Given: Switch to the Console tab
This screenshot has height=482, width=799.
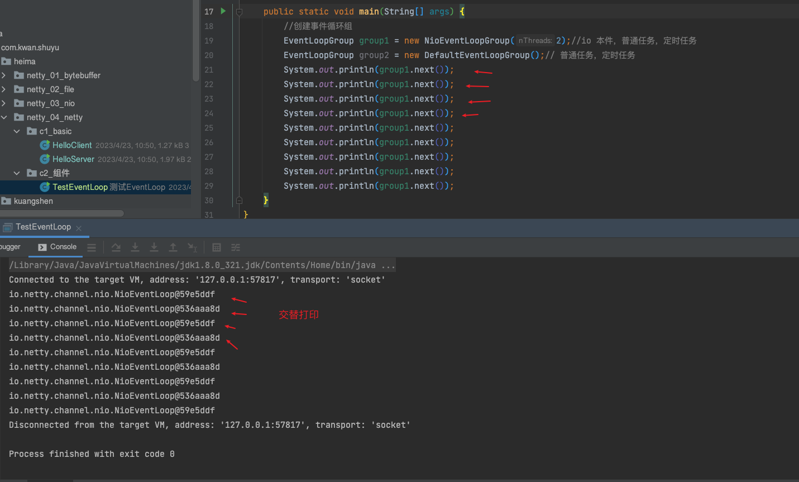Looking at the screenshot, I should [x=58, y=247].
